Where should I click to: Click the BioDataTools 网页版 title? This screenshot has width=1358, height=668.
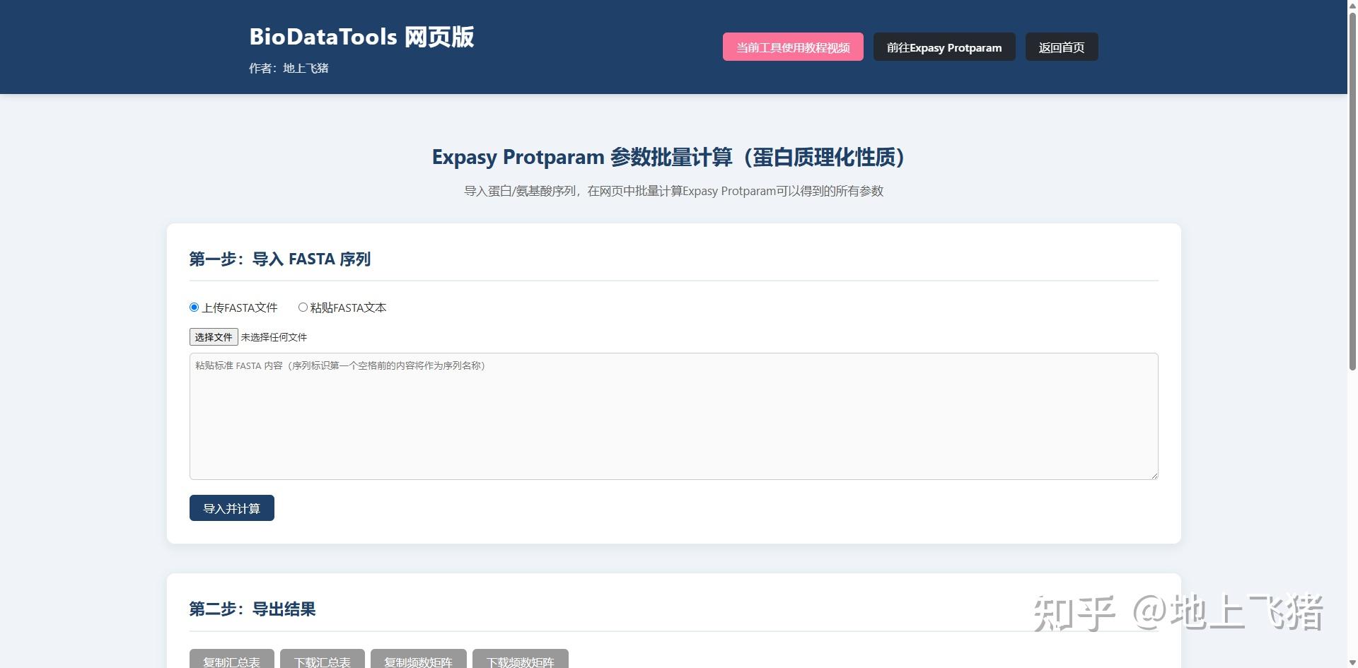pos(361,37)
